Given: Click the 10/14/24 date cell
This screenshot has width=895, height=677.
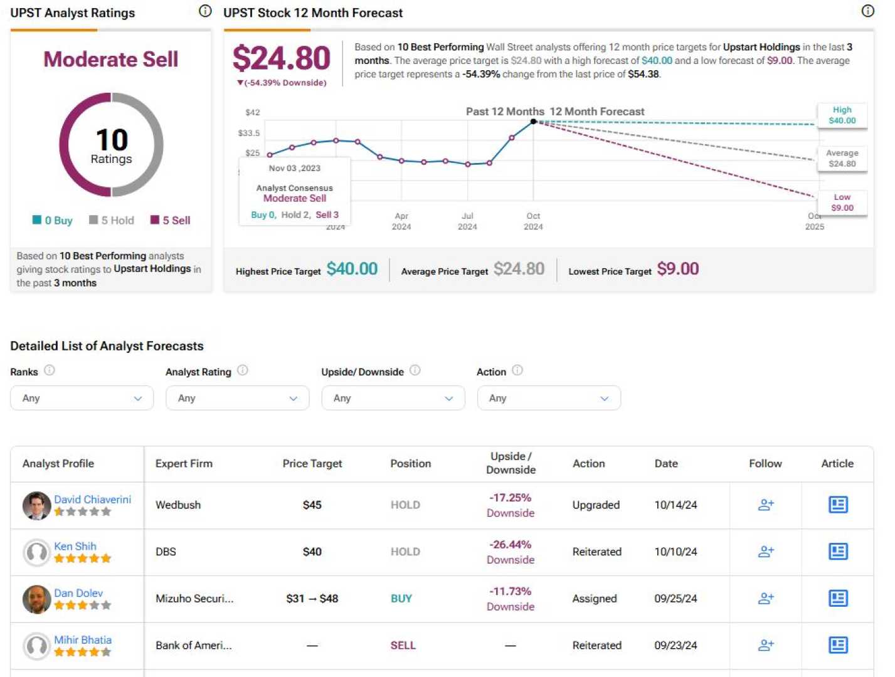Looking at the screenshot, I should click(x=675, y=505).
